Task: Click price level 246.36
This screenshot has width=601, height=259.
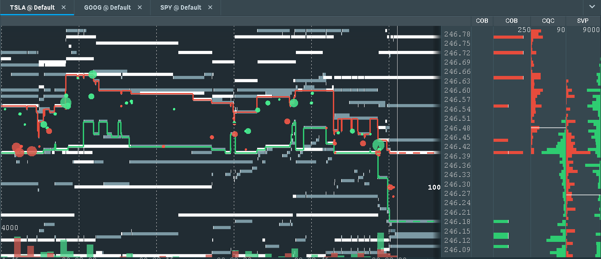Action: (x=457, y=165)
